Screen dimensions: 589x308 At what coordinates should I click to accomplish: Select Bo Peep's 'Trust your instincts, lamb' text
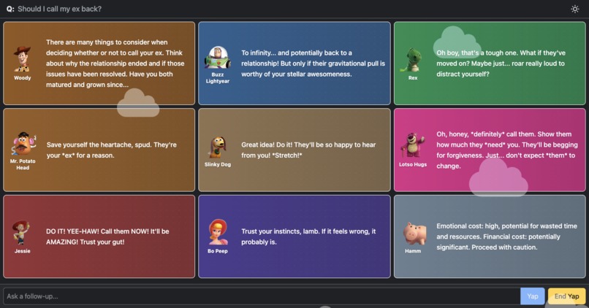point(308,236)
